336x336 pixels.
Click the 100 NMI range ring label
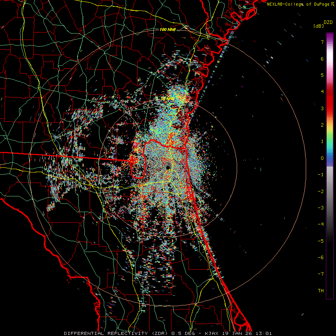[x=168, y=29]
